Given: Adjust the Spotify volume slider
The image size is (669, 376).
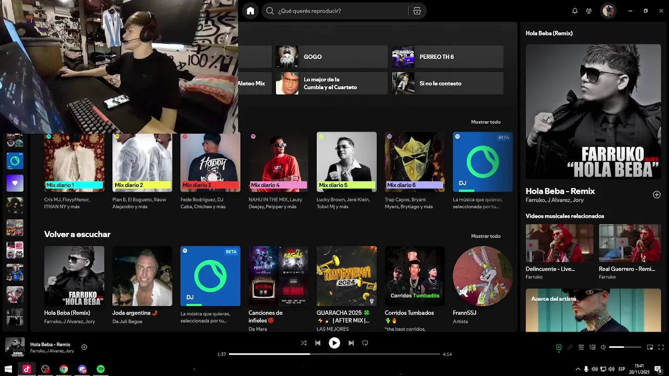Looking at the screenshot, I should [625, 347].
